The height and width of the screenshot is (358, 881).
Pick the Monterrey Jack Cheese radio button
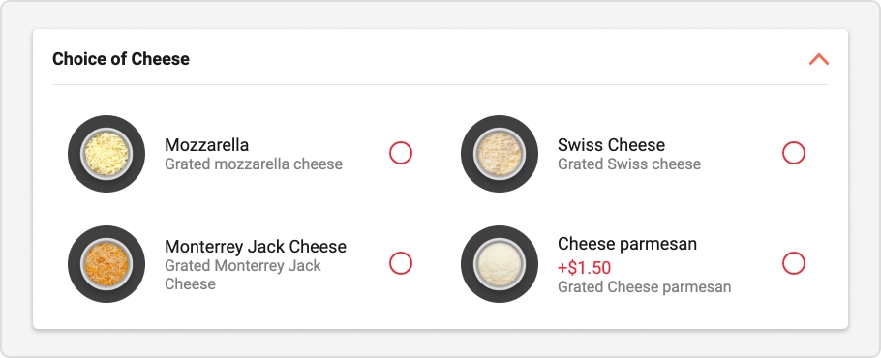[x=401, y=263]
